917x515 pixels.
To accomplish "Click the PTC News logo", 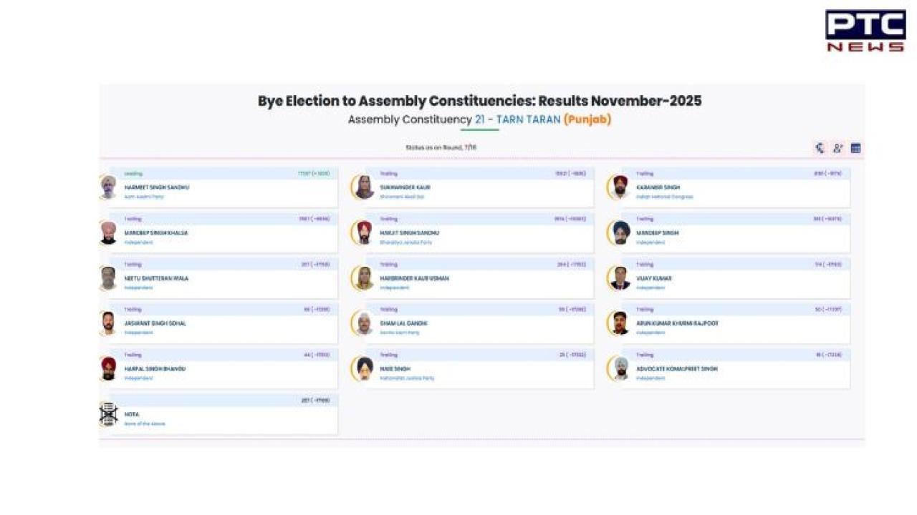I will point(865,31).
